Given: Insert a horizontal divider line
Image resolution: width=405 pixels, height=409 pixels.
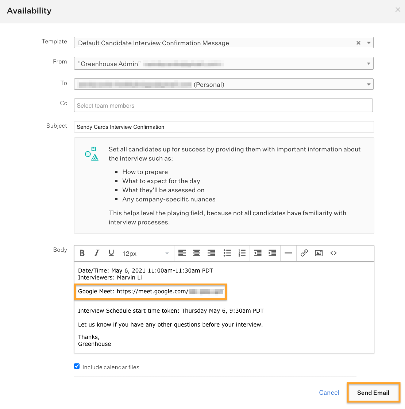Looking at the screenshot, I should click(288, 253).
